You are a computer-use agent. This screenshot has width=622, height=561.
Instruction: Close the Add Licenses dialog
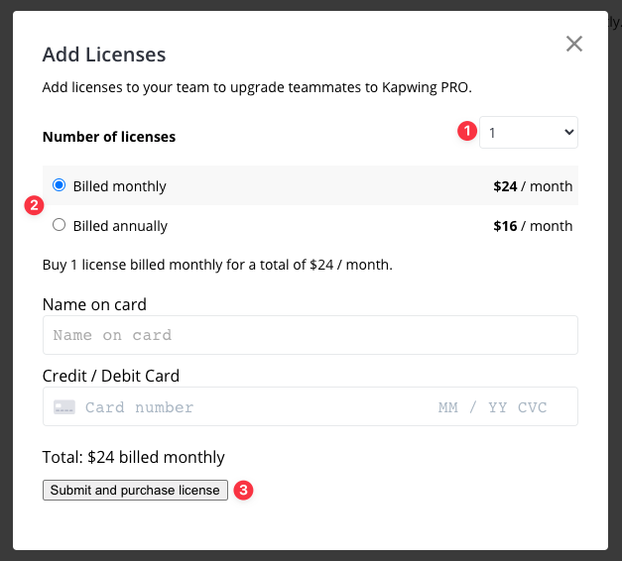click(x=573, y=44)
